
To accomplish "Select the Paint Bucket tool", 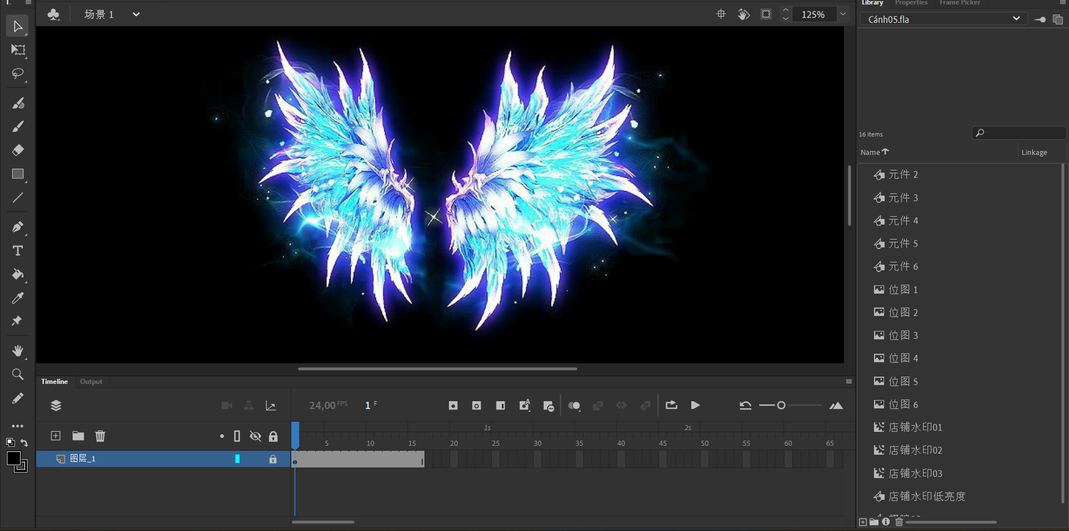I will pyautogui.click(x=18, y=274).
